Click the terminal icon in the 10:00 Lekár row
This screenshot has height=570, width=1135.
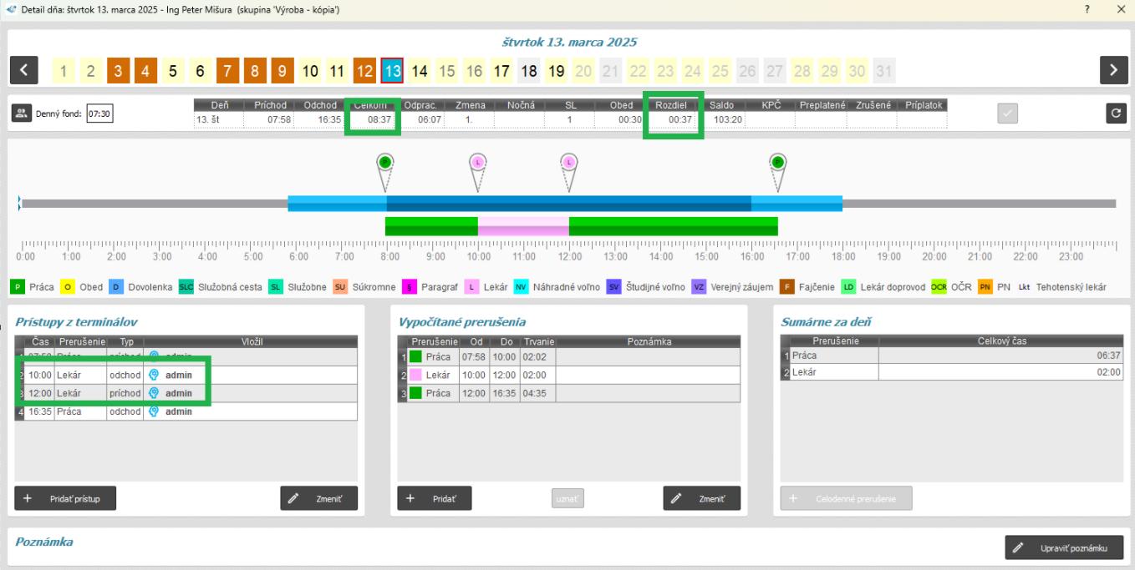[154, 375]
